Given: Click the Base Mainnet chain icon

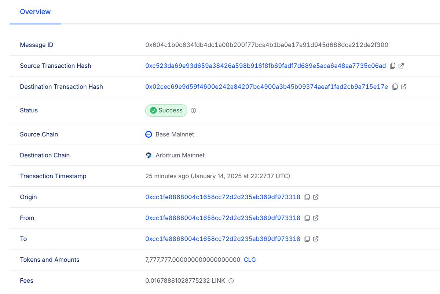Looking at the screenshot, I should [148, 134].
